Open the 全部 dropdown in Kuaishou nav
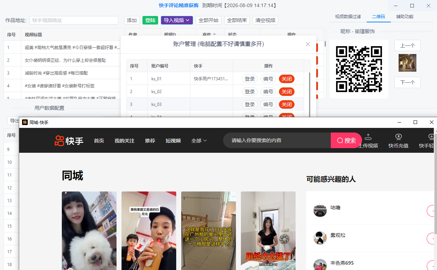437x270 pixels. click(x=199, y=141)
